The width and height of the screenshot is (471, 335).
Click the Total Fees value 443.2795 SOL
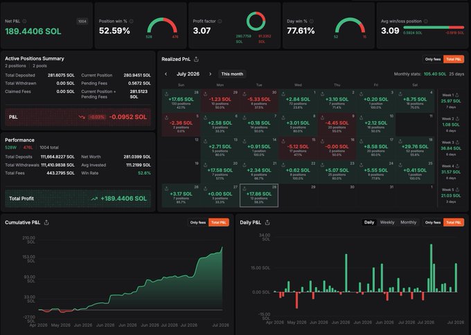[60, 173]
